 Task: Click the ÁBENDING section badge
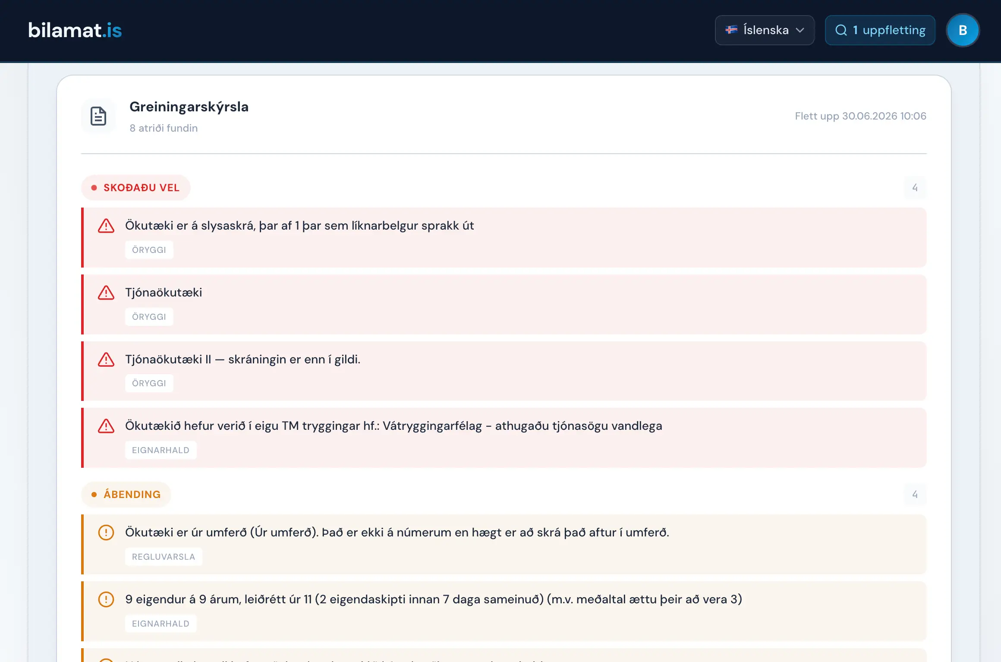[126, 495]
